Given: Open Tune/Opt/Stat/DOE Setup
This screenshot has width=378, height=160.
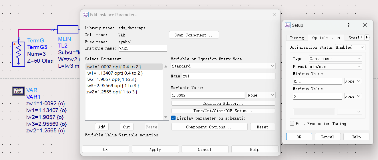Looking at the screenshot, I should [223, 110].
